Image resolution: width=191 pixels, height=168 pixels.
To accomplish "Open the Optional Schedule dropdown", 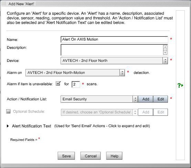I will 99,112.
